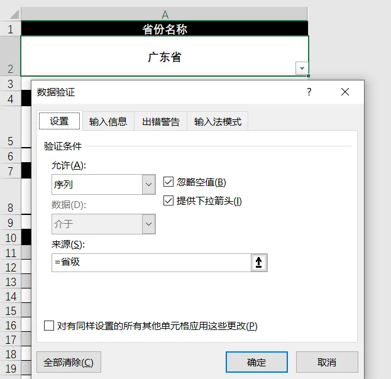Viewport: 391px width, 379px height.
Task: Click the 确定 button
Action: tap(256, 362)
